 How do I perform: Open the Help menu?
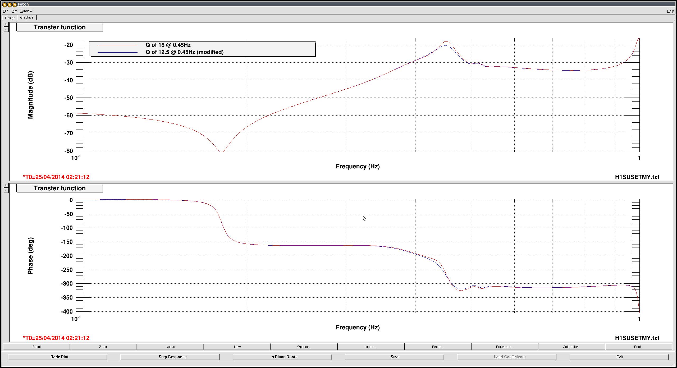tap(670, 11)
